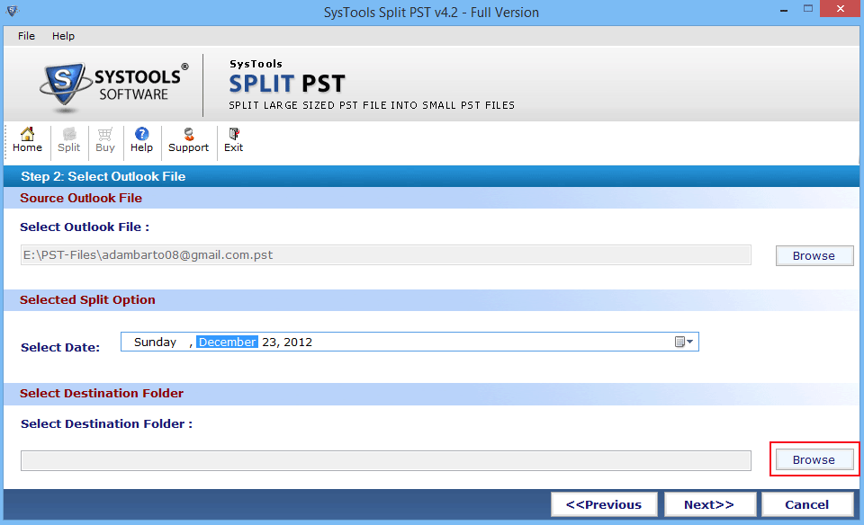Click the Home toolbar icon
Screen dimensions: 864x525
[27, 140]
